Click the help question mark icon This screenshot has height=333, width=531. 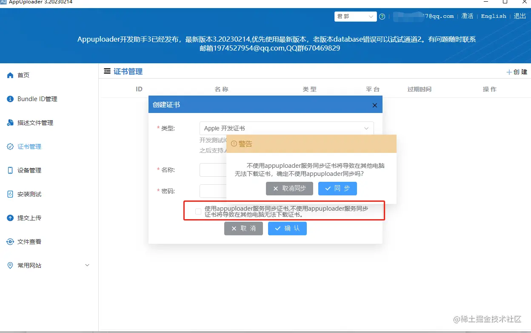tap(382, 16)
